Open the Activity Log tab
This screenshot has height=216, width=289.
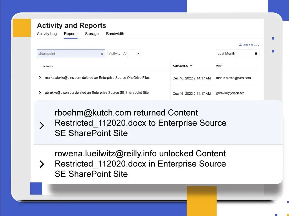tap(47, 34)
